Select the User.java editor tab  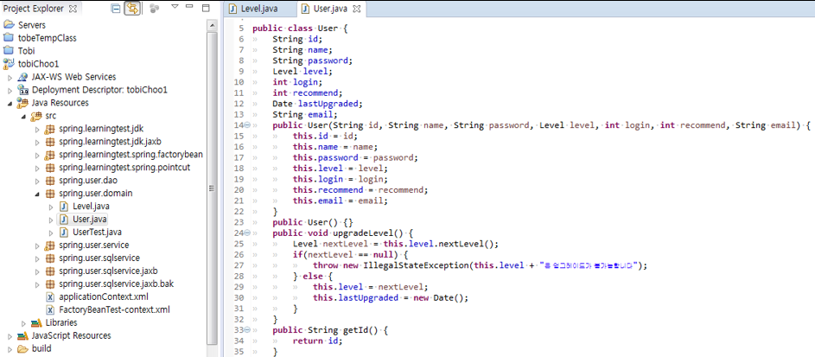(x=332, y=9)
